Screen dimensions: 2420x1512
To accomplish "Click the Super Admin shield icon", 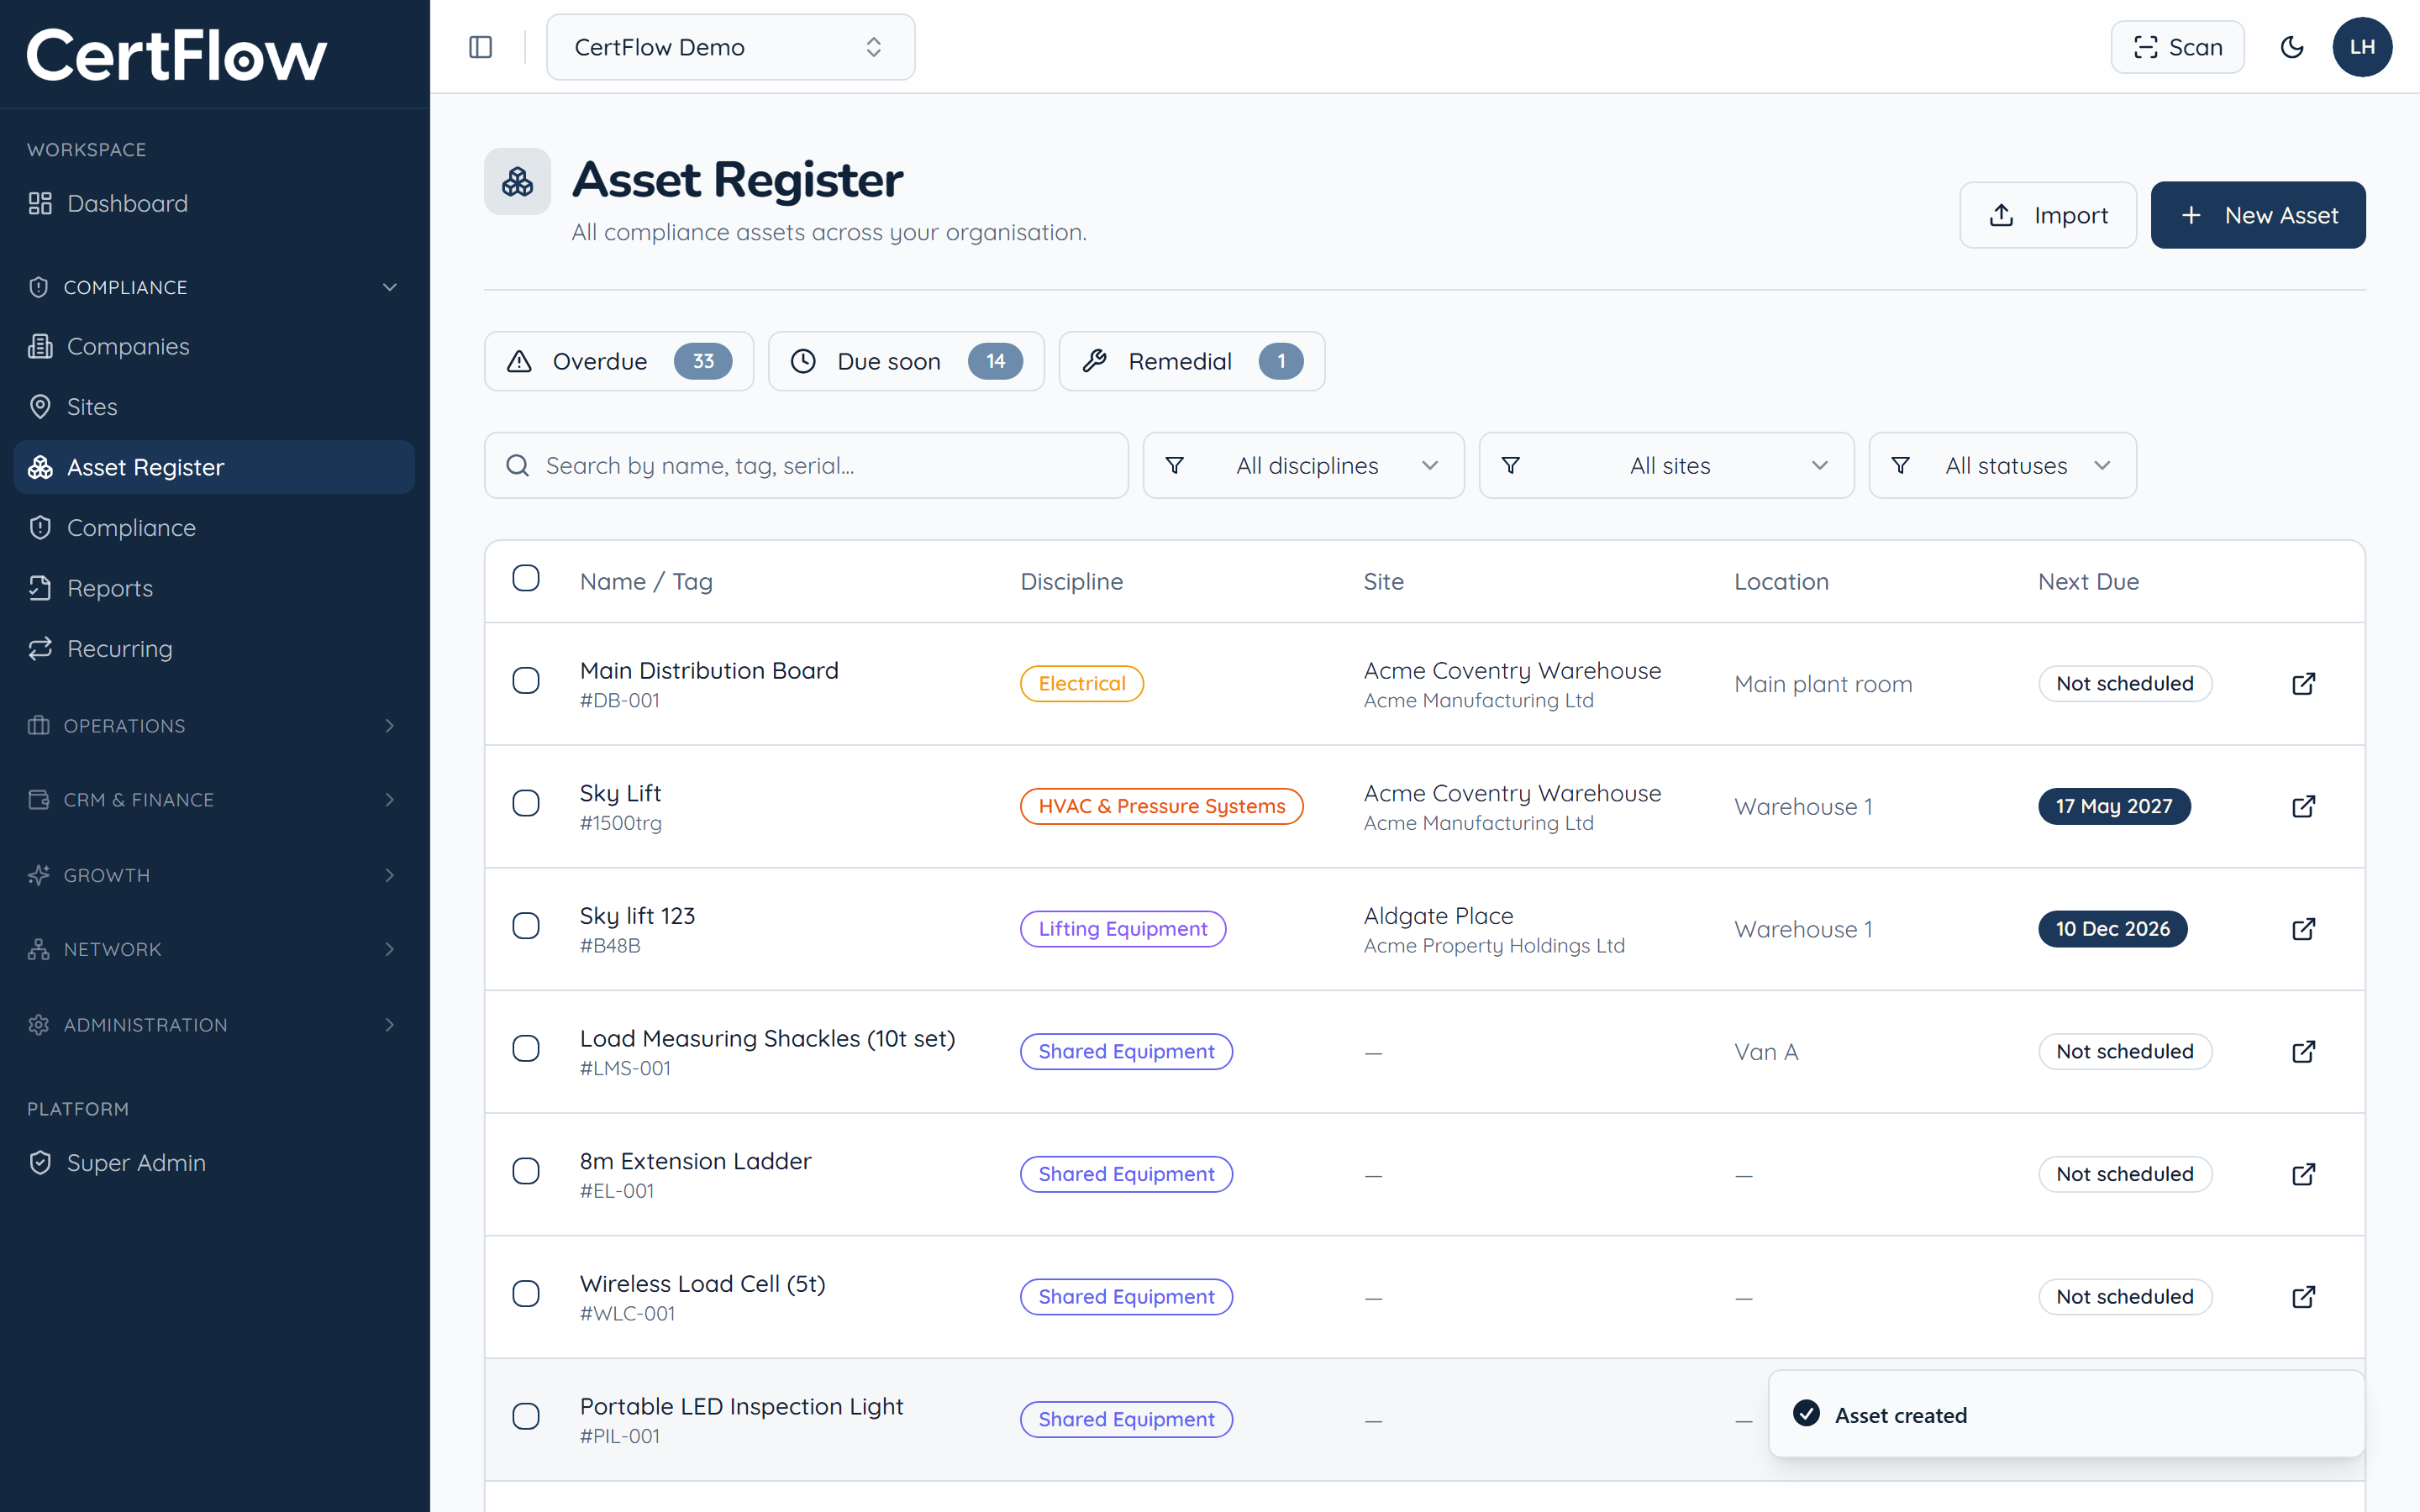I will (x=40, y=1162).
